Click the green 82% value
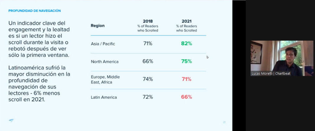315x131 pixels. pyautogui.click(x=186, y=44)
